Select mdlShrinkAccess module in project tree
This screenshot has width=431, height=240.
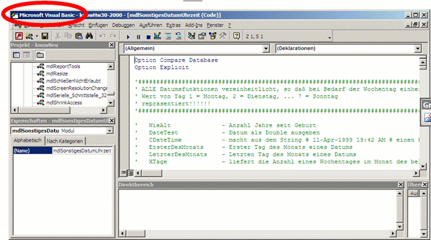pos(64,102)
